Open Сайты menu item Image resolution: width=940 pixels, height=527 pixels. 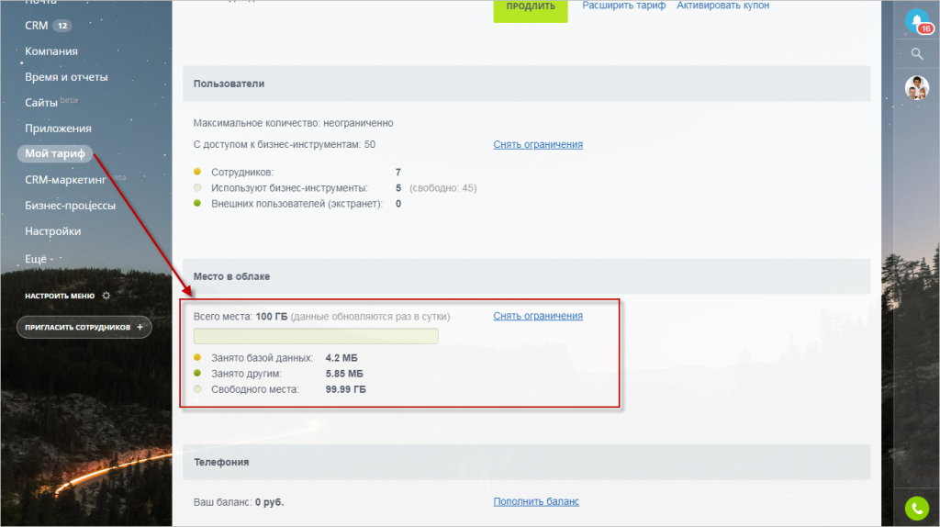[40, 103]
